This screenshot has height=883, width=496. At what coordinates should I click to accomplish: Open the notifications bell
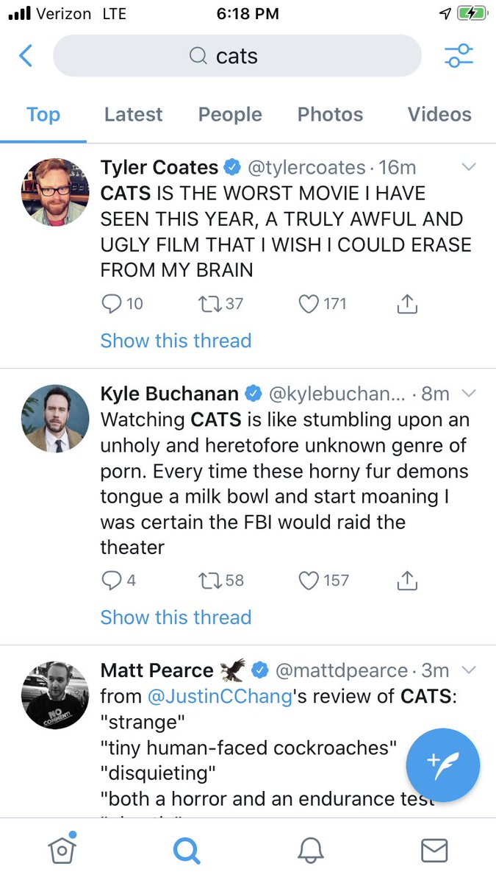coord(310,851)
